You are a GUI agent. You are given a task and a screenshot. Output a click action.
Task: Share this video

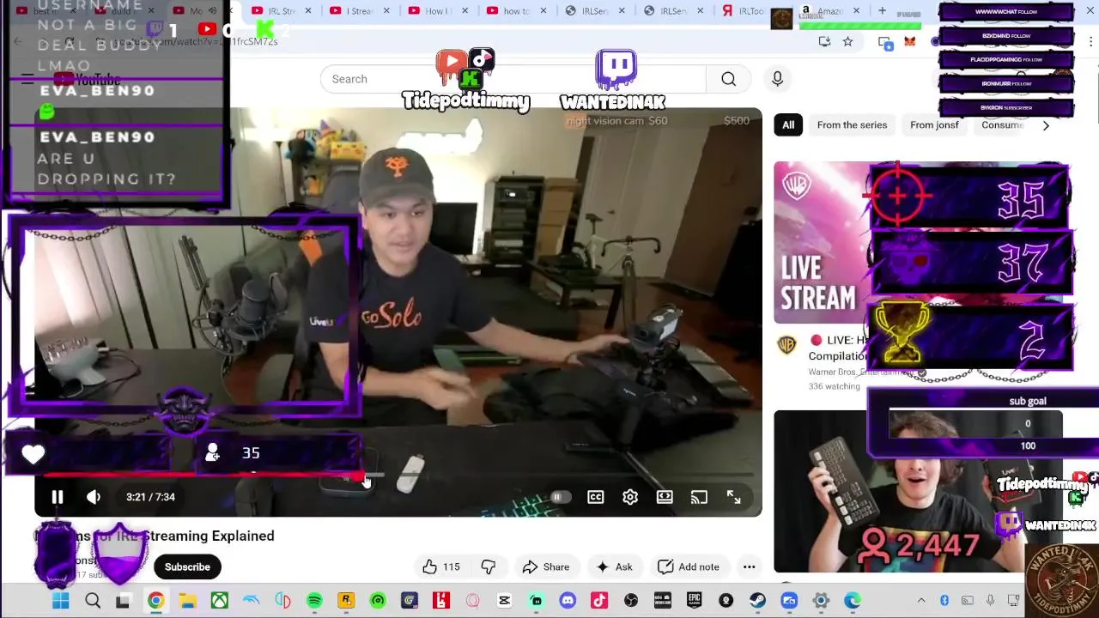tap(546, 566)
